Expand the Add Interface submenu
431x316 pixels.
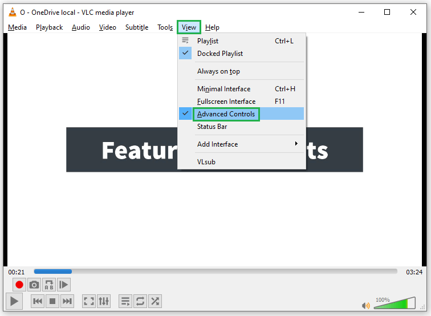[241, 144]
